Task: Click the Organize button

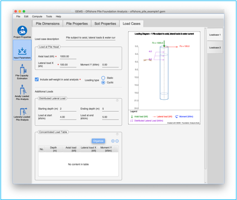Action: coord(98,141)
